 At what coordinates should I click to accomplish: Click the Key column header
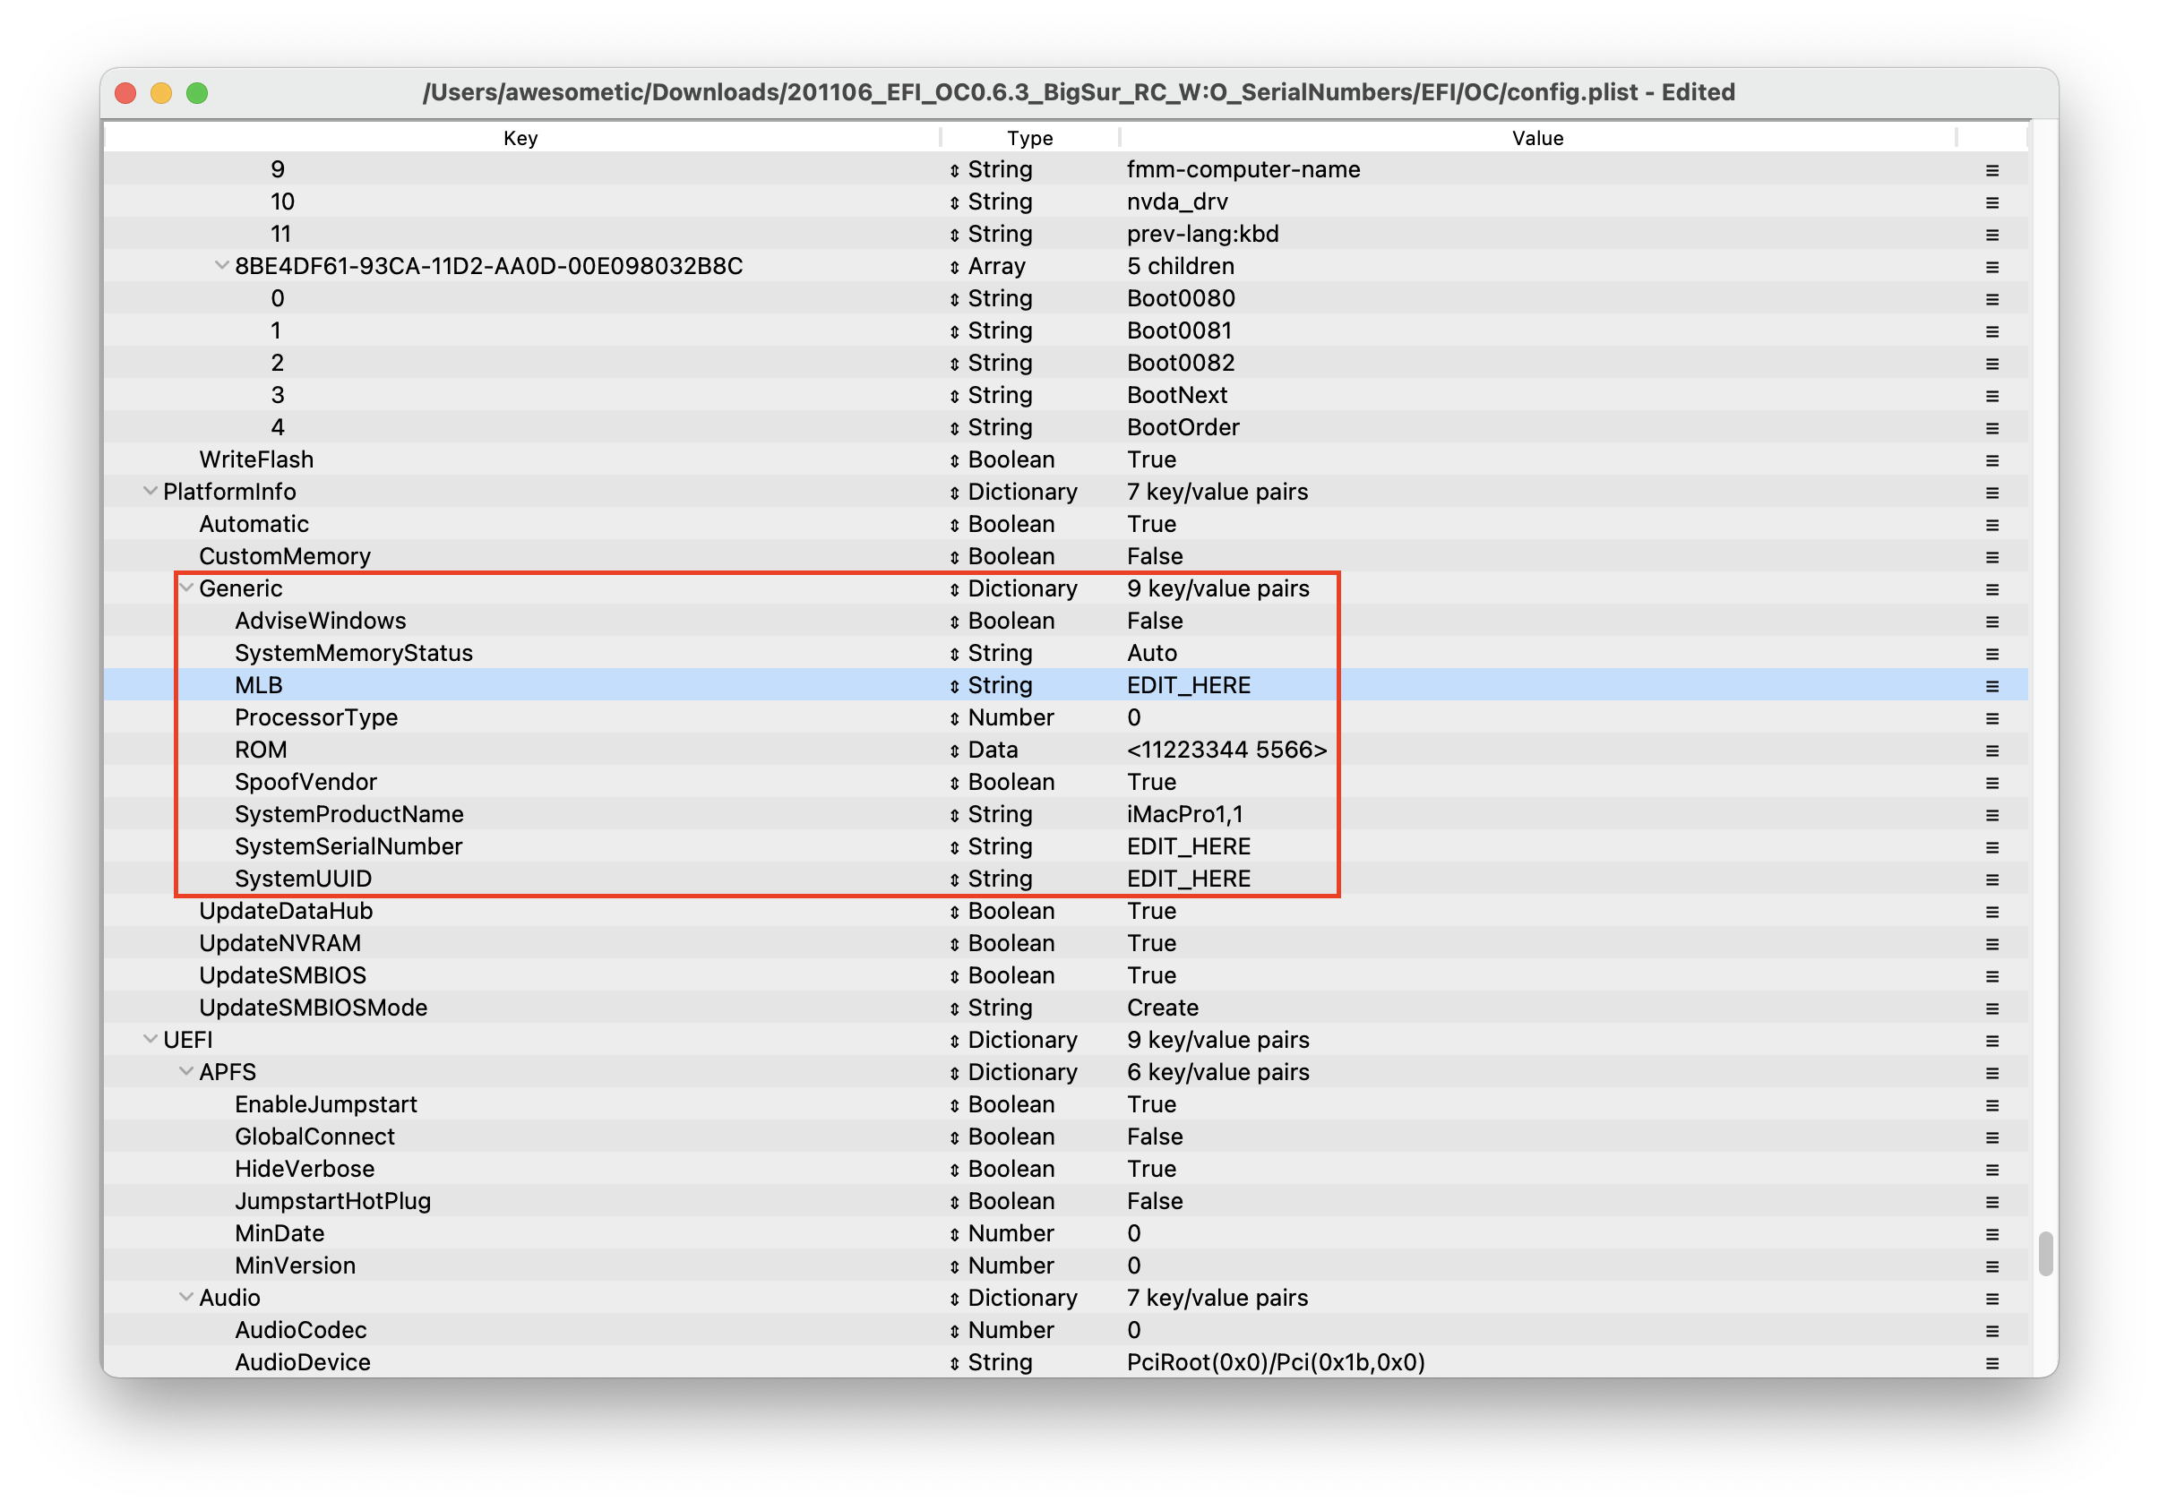pyautogui.click(x=520, y=138)
